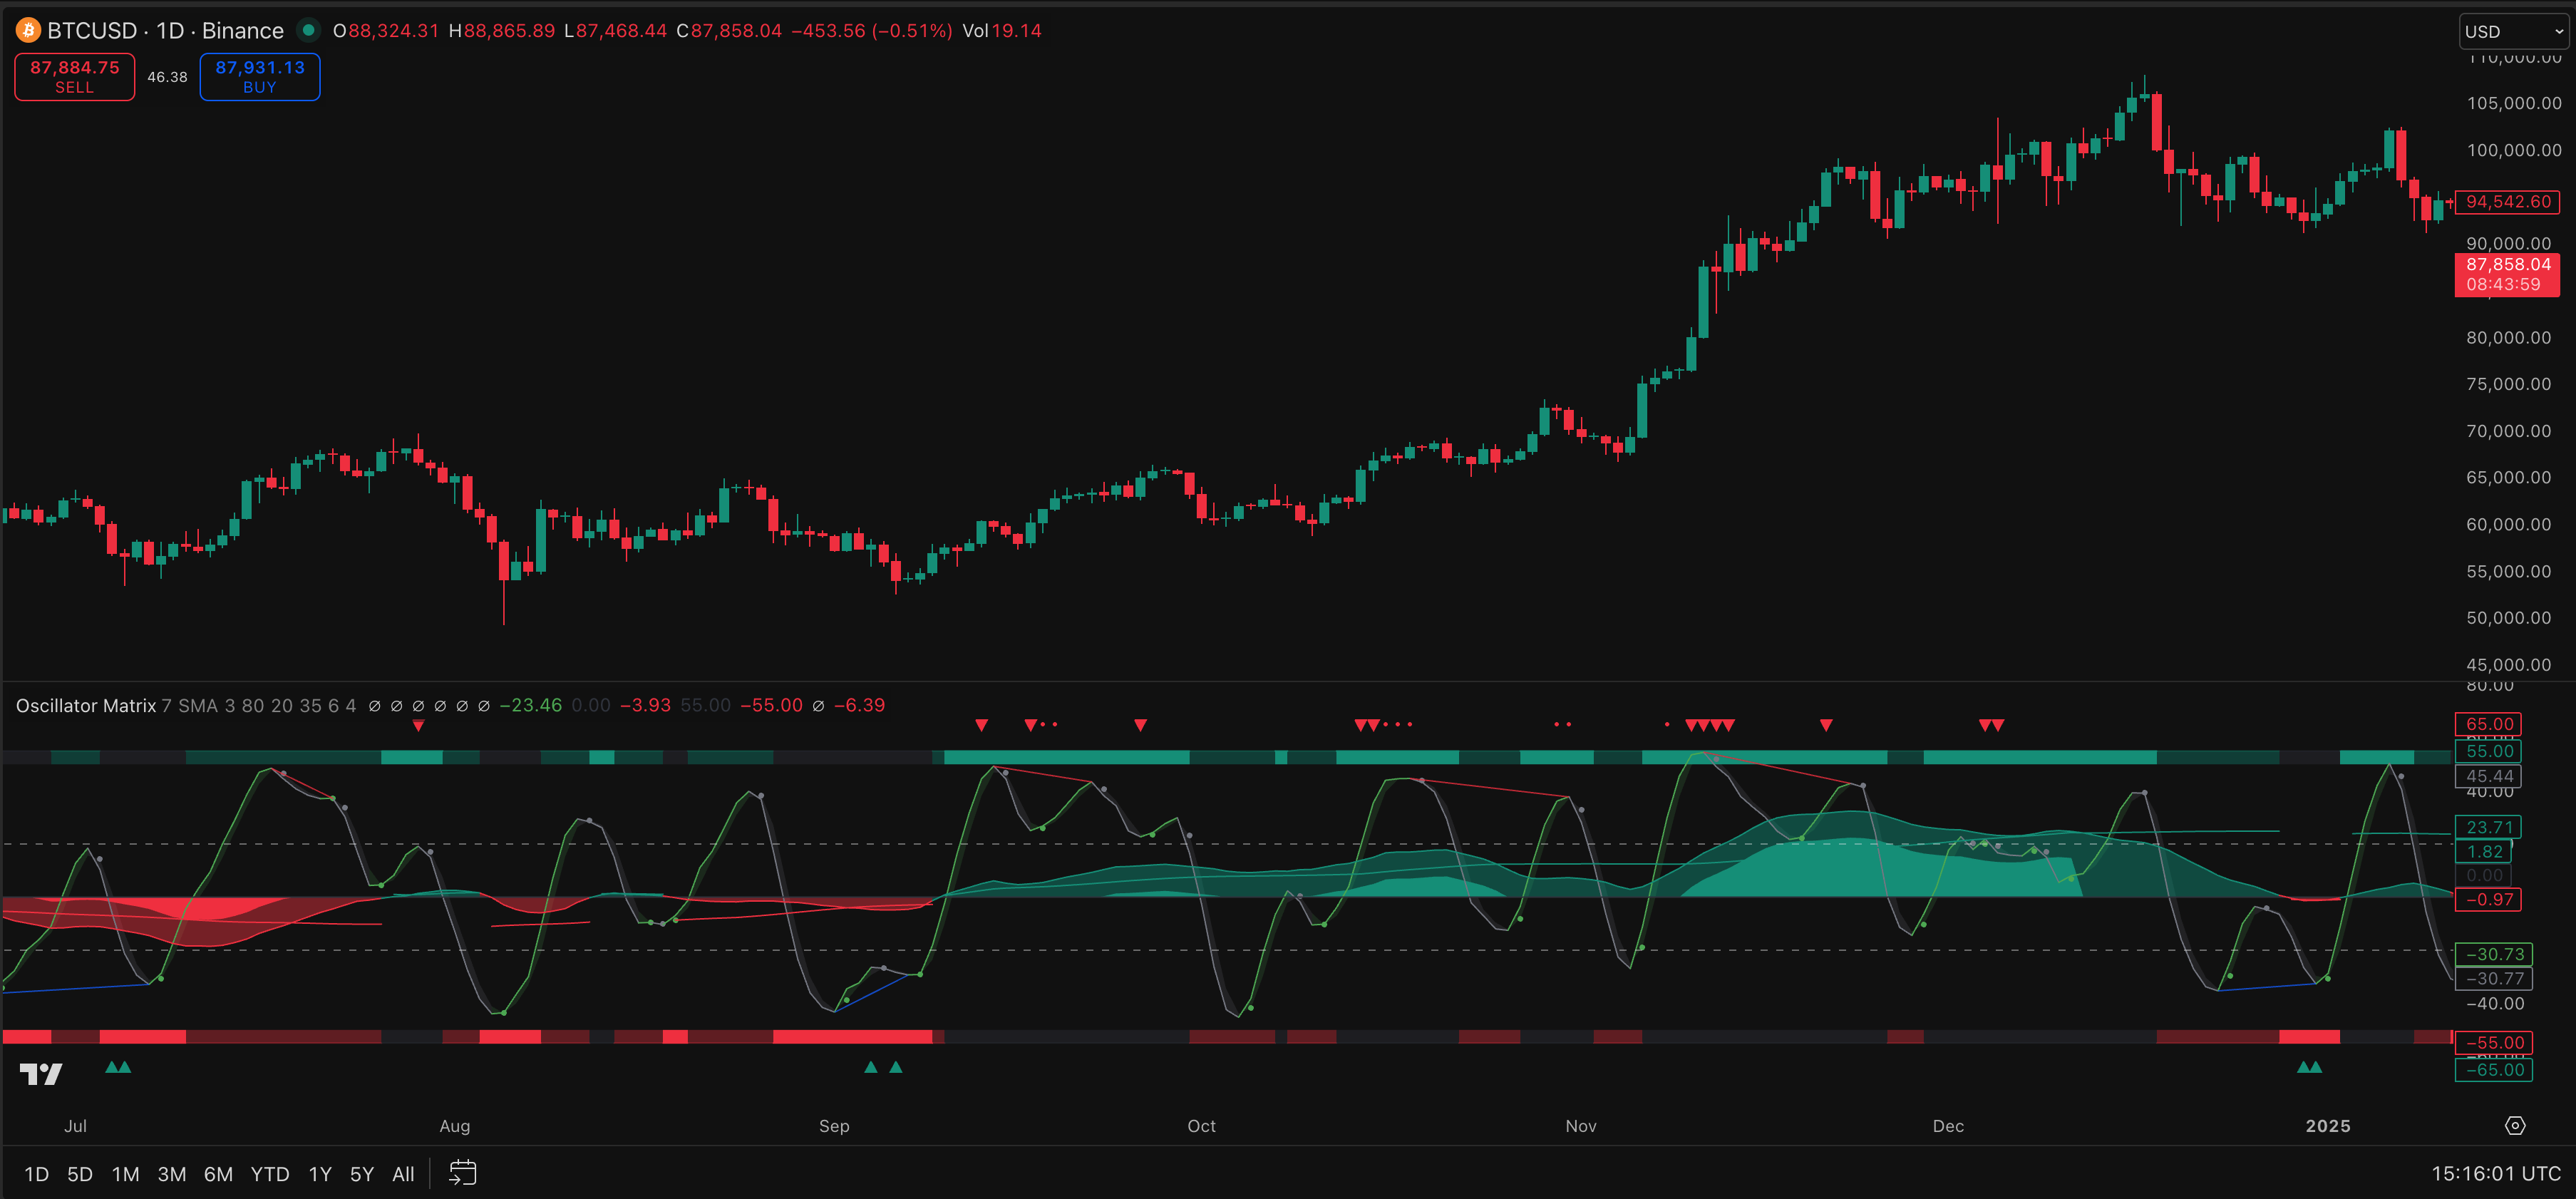Open the Go-to-date calendar icon
This screenshot has height=1199, width=2576.
coord(463,1173)
